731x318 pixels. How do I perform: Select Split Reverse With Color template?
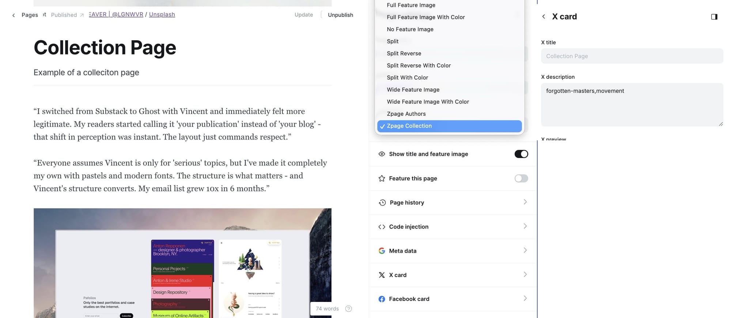(x=450, y=65)
